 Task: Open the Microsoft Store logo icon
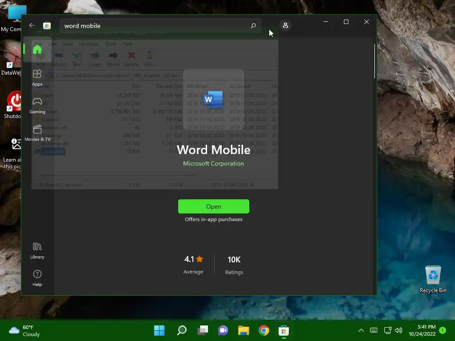(47, 25)
